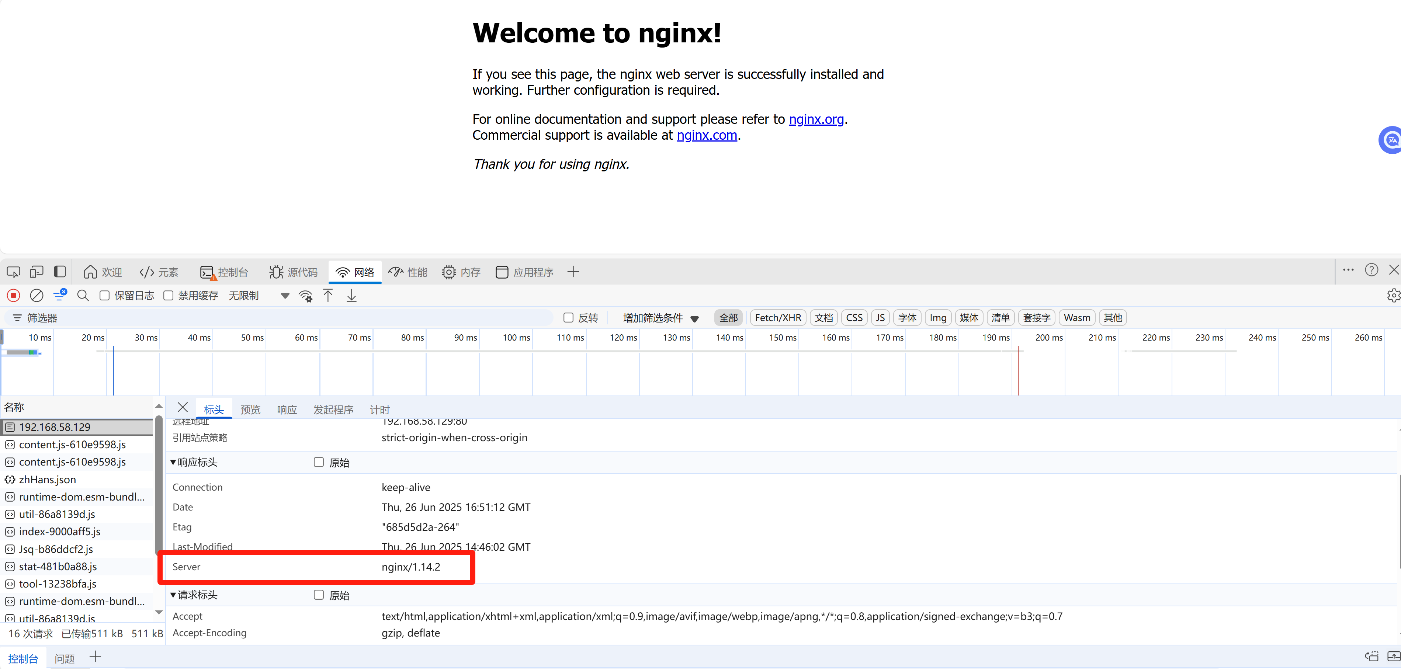The width and height of the screenshot is (1401, 669).
Task: Enable the 保留日志 checkbox
Action: [x=104, y=295]
